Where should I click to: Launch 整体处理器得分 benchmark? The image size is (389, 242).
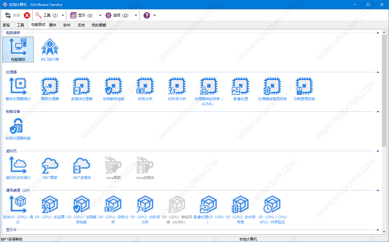point(18,89)
